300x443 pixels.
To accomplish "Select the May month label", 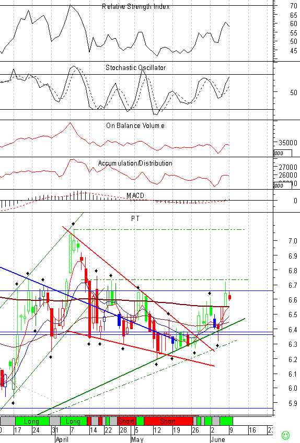I will [137, 439].
